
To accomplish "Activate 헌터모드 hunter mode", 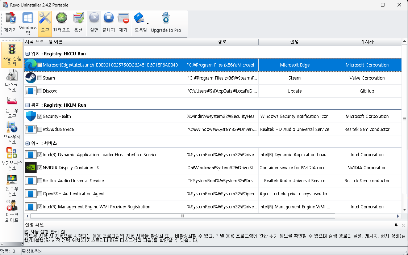I will [x=62, y=23].
